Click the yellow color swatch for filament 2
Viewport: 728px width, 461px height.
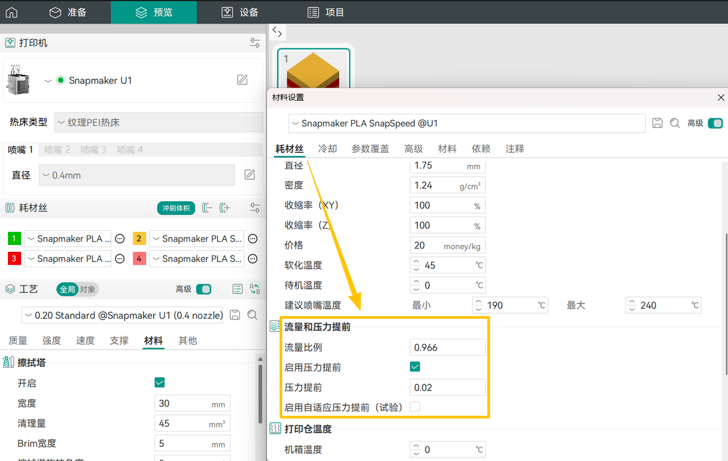[139, 238]
